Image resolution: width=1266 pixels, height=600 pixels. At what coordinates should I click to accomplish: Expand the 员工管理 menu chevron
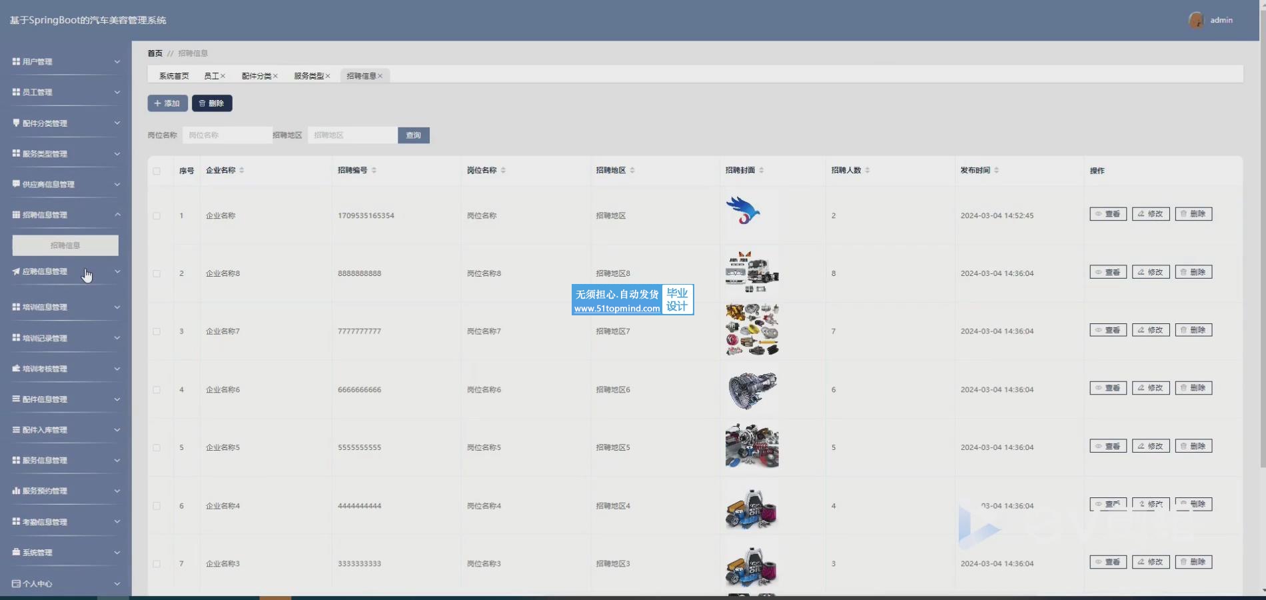117,92
